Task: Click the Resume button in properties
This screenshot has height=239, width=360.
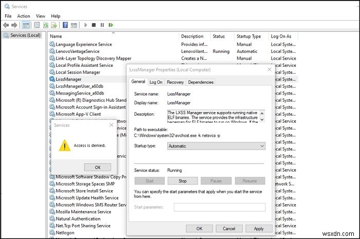Action: tap(250, 181)
